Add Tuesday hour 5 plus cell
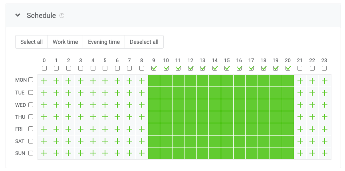Image resolution: width=345 pixels, height=171 pixels. (105, 93)
